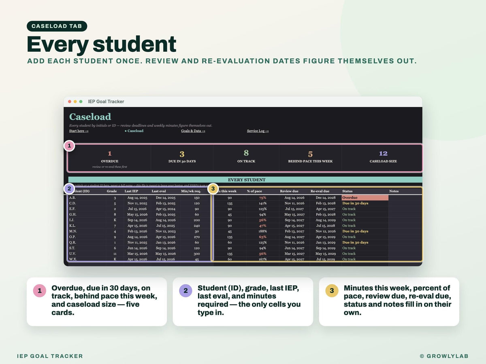
Task: Select student S.T. row ID cell
Action: click(x=72, y=248)
